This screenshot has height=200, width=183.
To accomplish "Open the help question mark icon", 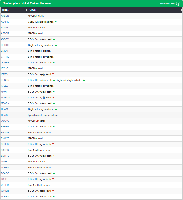I will 178,4.
